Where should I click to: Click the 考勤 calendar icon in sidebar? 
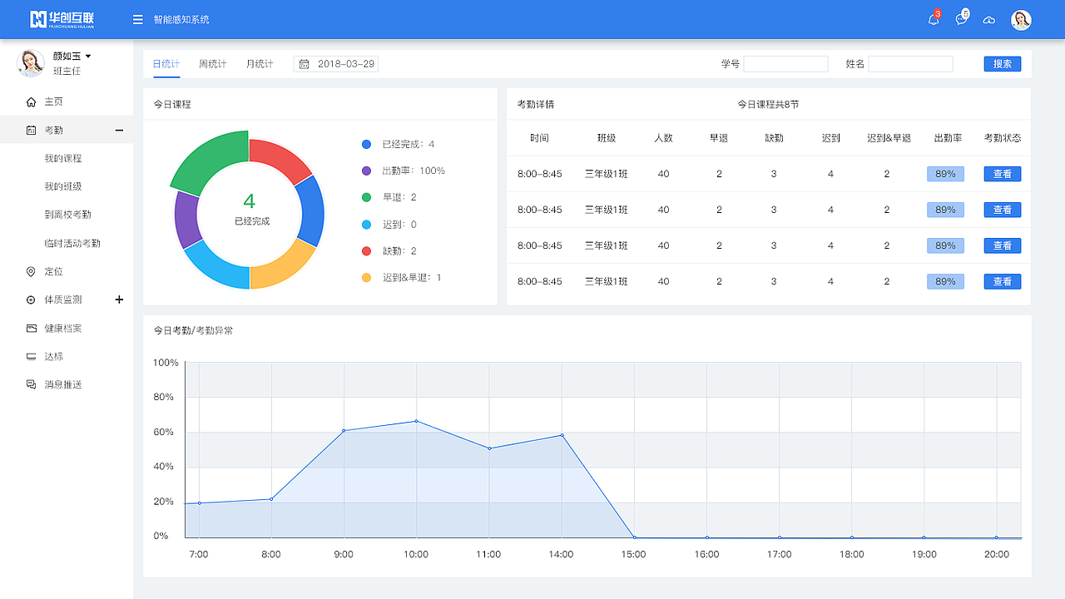click(32, 131)
